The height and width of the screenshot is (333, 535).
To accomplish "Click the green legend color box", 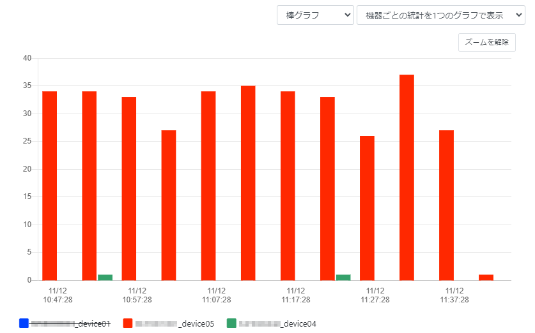I will 231,323.
